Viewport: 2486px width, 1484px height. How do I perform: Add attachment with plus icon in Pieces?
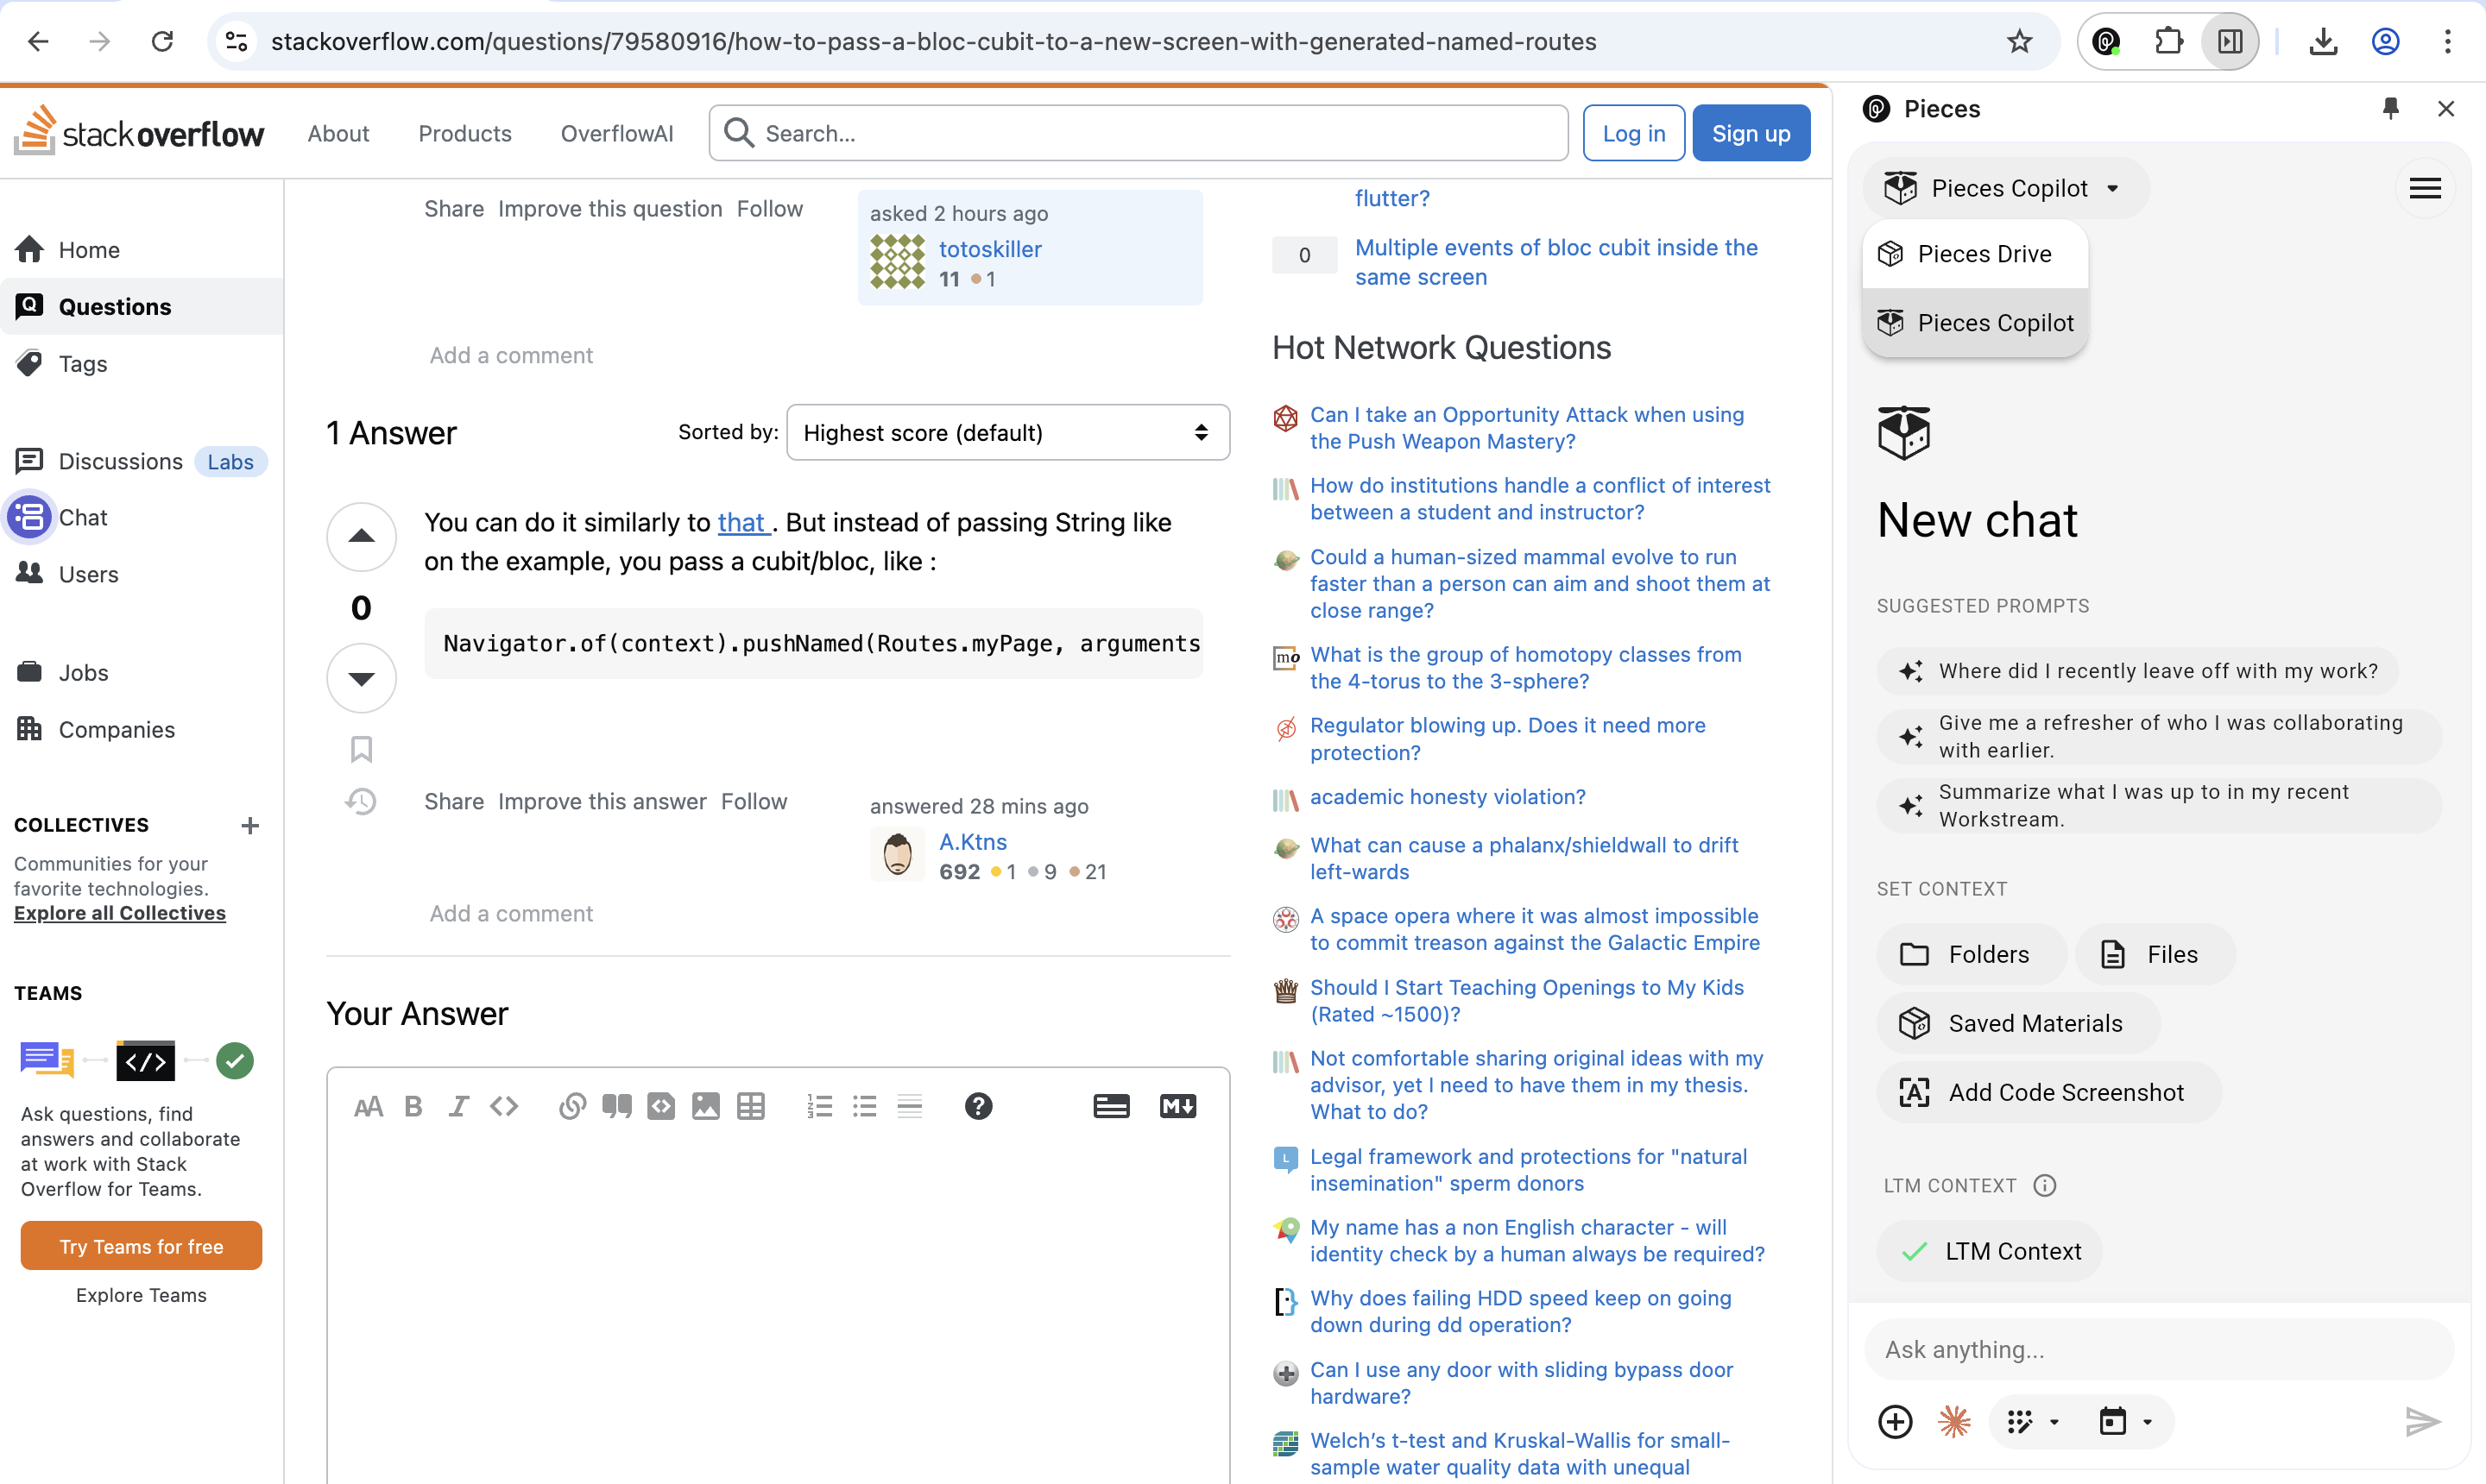[x=1896, y=1422]
